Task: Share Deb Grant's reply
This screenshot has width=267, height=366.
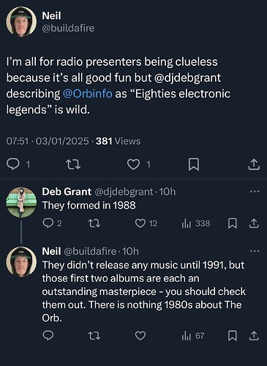Action: (x=254, y=223)
